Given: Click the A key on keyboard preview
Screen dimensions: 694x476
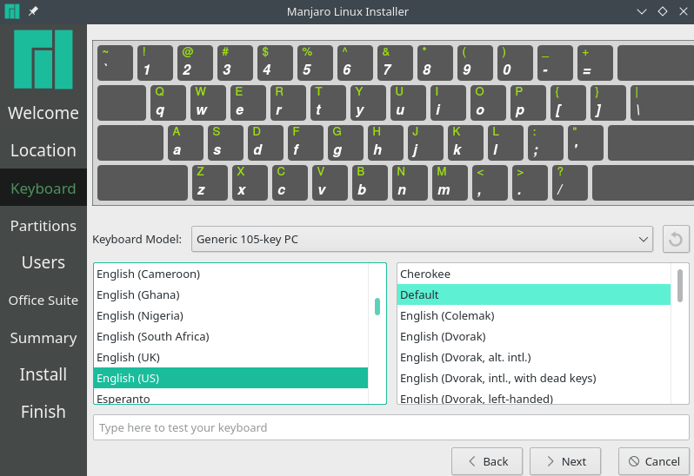Looking at the screenshot, I should (185, 142).
